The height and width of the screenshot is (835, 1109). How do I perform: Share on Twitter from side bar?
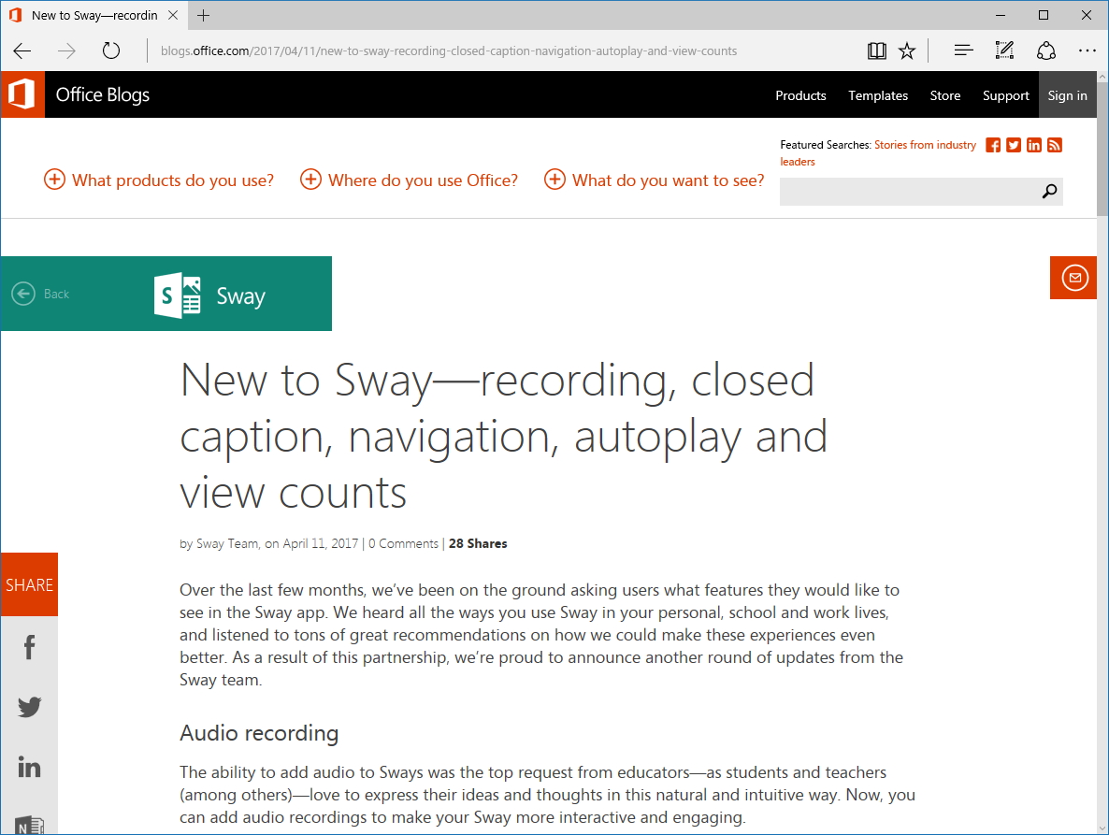tap(29, 707)
